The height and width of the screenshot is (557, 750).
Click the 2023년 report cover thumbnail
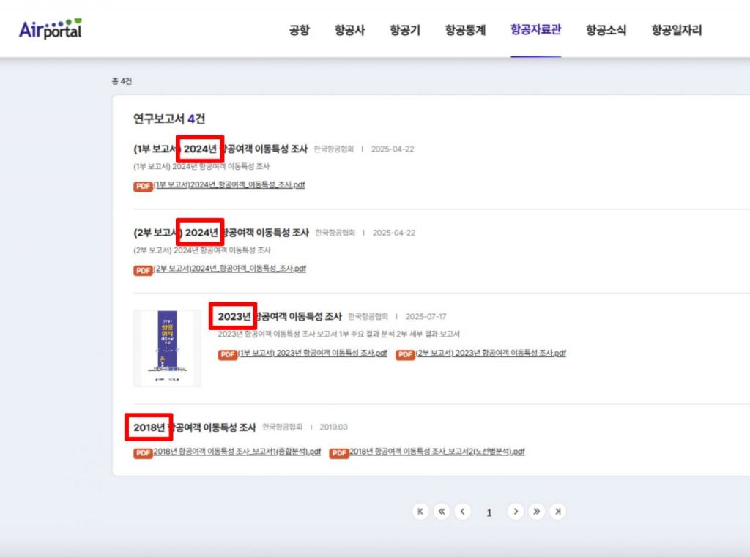(x=167, y=348)
